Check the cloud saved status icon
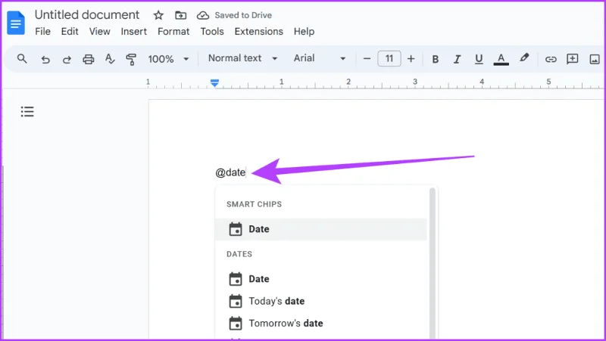This screenshot has width=606, height=341. [x=203, y=15]
